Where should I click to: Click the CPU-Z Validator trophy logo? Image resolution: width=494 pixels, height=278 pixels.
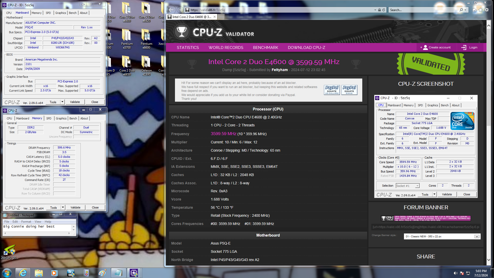pos(182,32)
